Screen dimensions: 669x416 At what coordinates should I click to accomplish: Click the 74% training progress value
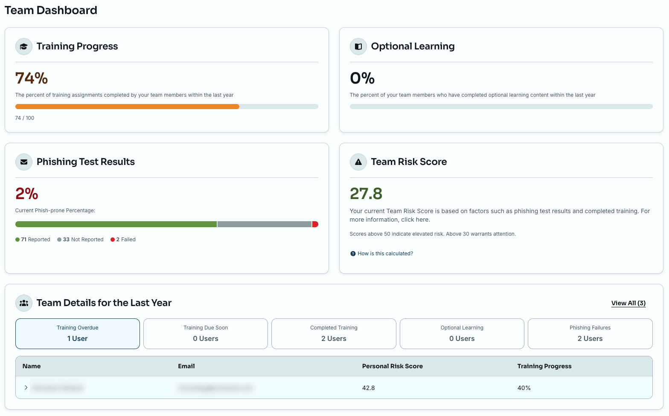(x=32, y=78)
